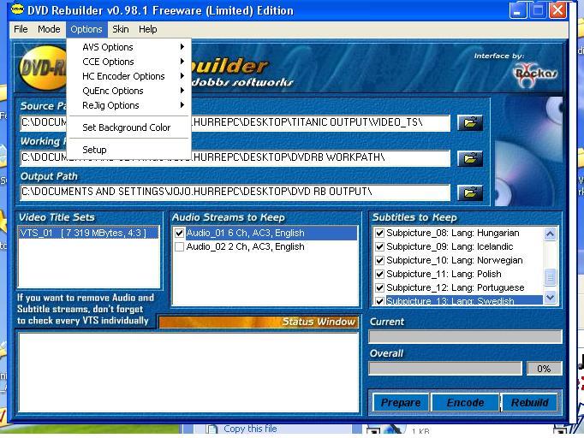This screenshot has height=438, width=584.
Task: Click the Rockas interface logo
Action: (x=535, y=76)
